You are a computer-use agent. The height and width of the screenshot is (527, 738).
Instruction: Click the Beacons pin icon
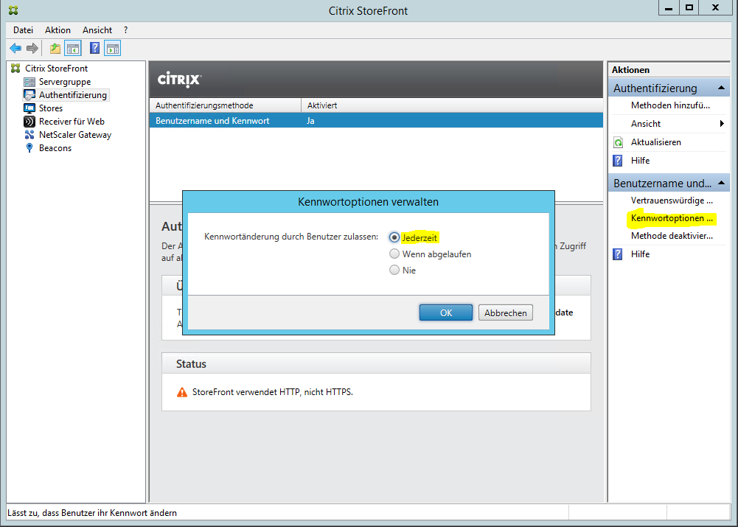(x=29, y=147)
